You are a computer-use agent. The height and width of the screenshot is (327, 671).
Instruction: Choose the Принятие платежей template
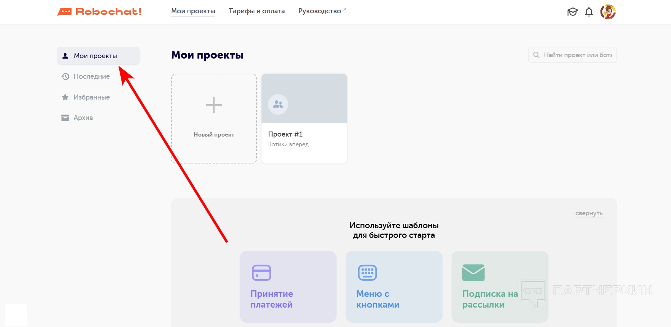pos(272,299)
